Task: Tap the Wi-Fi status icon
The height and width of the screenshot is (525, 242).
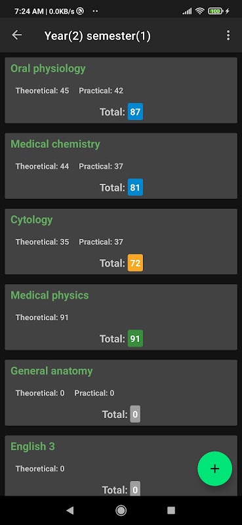Action: pos(200,11)
